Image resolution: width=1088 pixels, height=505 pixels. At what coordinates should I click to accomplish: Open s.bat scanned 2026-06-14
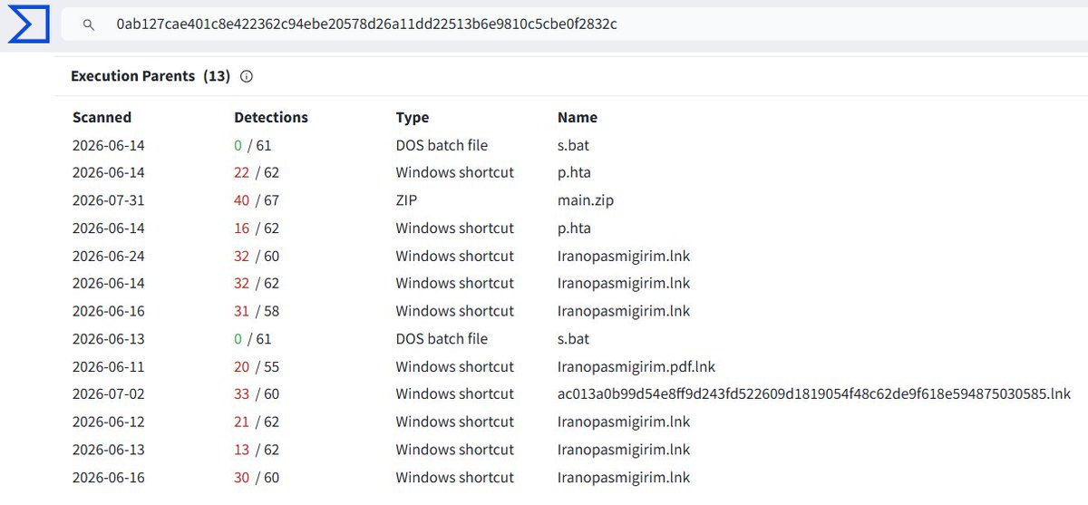pos(573,145)
